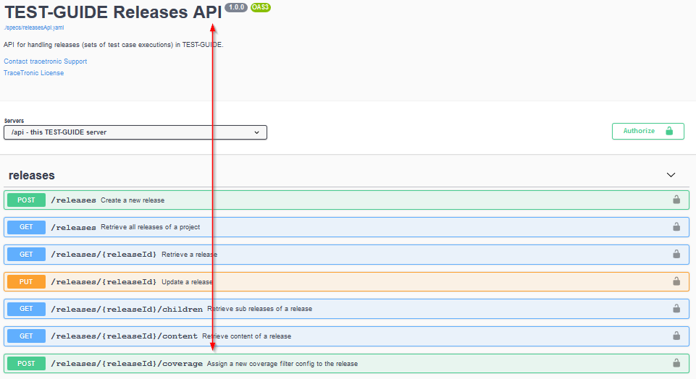This screenshot has width=696, height=379.
Task: Click lock icon on the coverage endpoint row
Action: tap(676, 363)
